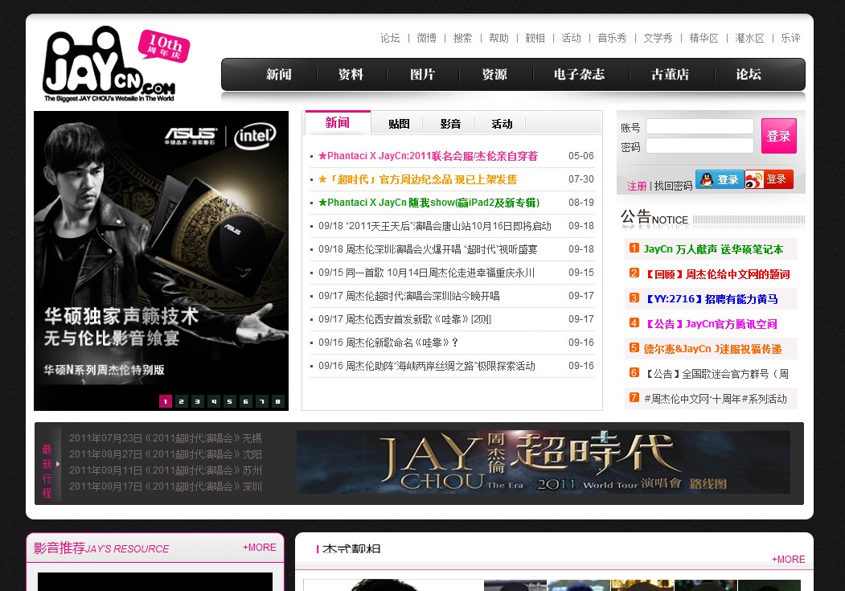Open news 周杰伦西安首发新歌《哇靠》

[404, 319]
